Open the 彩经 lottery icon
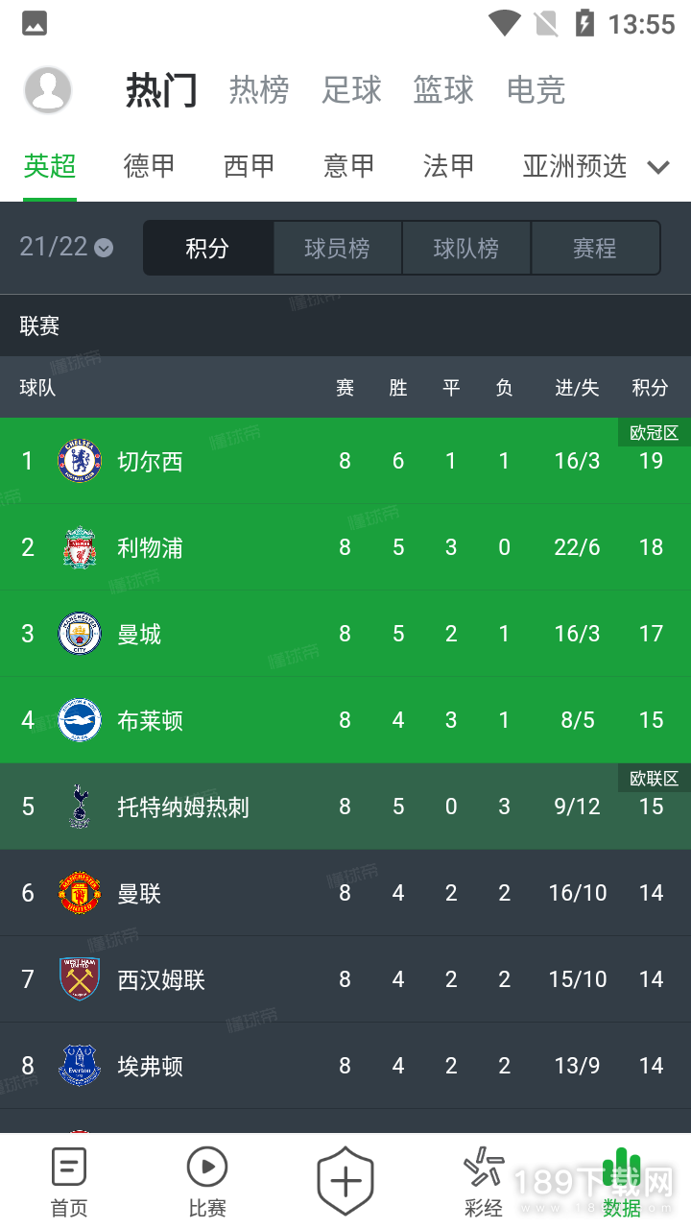Viewport: 691px width, 1229px height. (x=484, y=1168)
